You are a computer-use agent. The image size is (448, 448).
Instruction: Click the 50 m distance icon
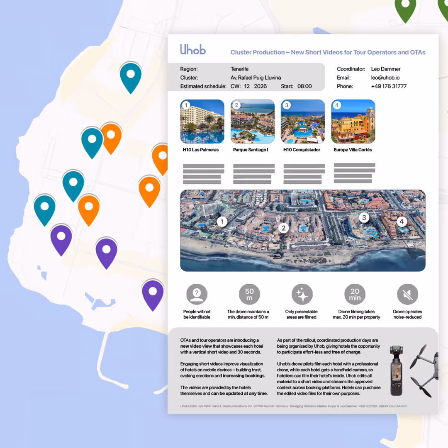click(249, 294)
